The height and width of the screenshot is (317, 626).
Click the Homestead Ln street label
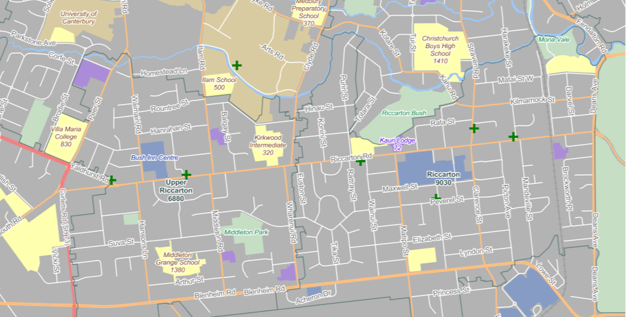coord(164,72)
